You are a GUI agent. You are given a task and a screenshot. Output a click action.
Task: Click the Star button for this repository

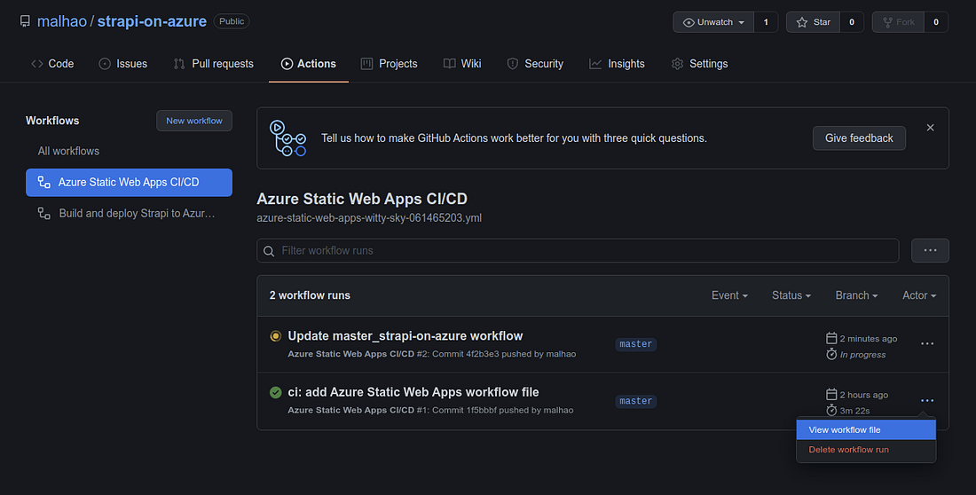click(813, 22)
